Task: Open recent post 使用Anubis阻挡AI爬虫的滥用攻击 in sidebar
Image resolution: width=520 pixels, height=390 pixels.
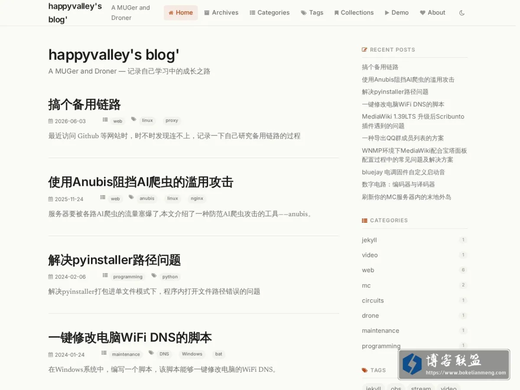Action: pos(408,80)
